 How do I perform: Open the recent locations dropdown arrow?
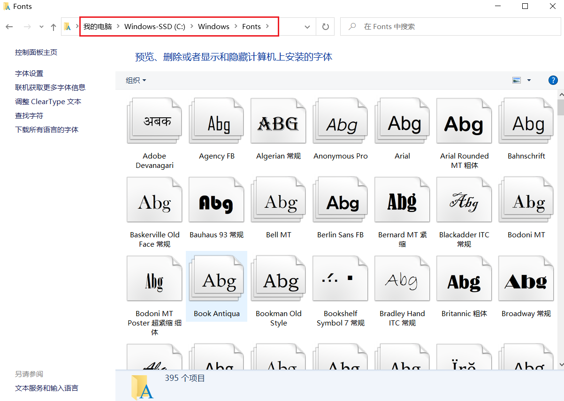pyautogui.click(x=41, y=27)
